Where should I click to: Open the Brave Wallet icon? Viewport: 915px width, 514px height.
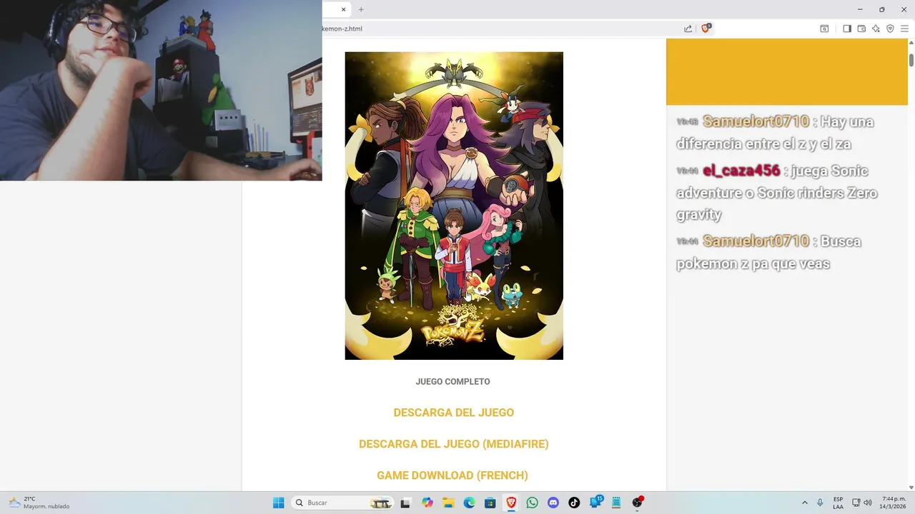click(x=861, y=29)
